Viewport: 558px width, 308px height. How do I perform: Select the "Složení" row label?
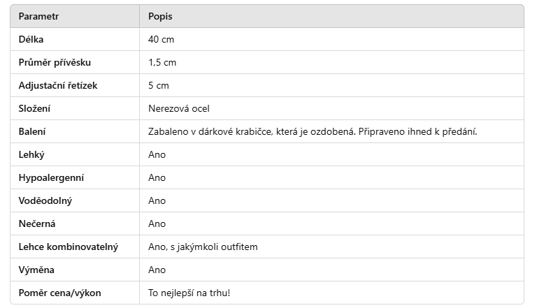pyautogui.click(x=34, y=108)
